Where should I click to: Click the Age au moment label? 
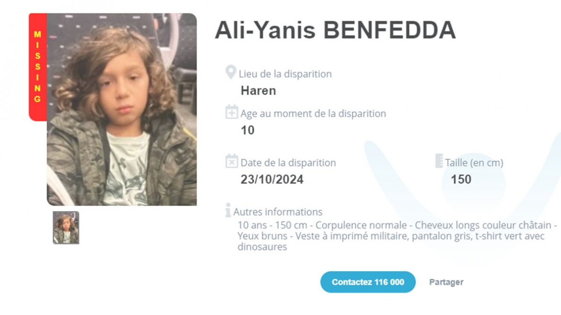pos(313,113)
